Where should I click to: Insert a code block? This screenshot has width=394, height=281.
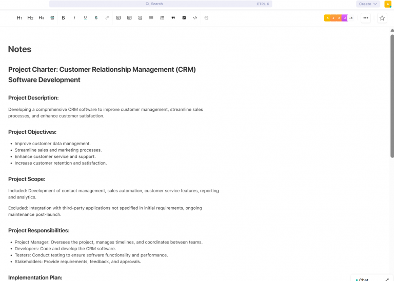click(195, 18)
